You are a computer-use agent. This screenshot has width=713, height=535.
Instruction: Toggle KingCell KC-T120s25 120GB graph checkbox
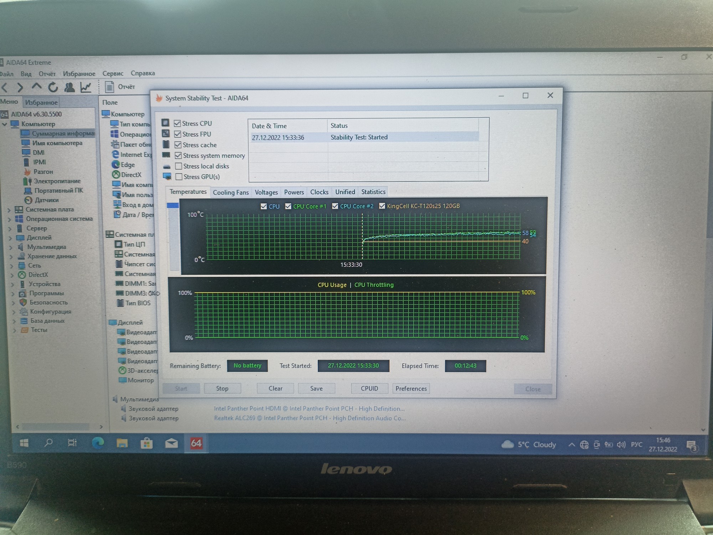tap(382, 206)
